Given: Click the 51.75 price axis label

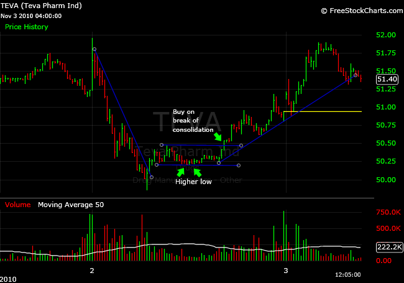Looking at the screenshot, I should [386, 53].
